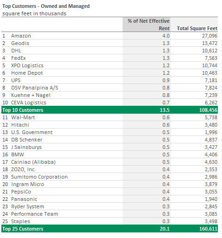Click the Performance Team row name
Viewport: 222px width, 238px height.
click(x=34, y=214)
